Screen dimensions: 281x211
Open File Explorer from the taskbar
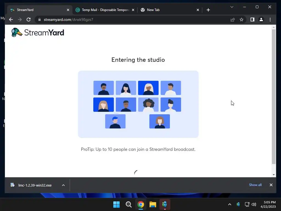pos(153,204)
